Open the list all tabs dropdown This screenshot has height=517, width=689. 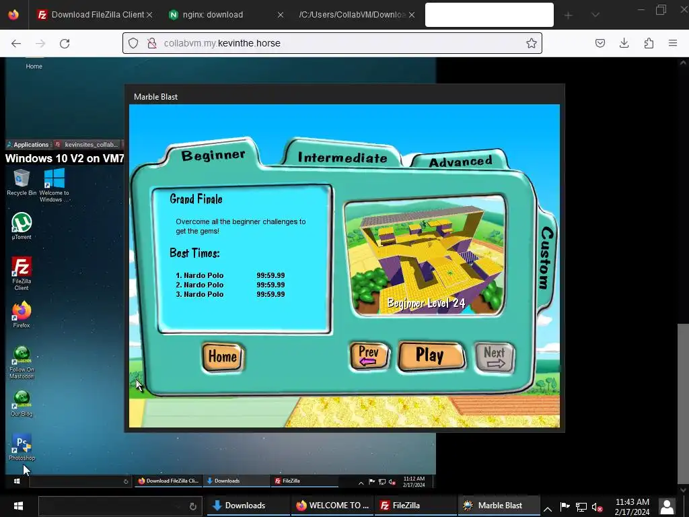pyautogui.click(x=595, y=15)
